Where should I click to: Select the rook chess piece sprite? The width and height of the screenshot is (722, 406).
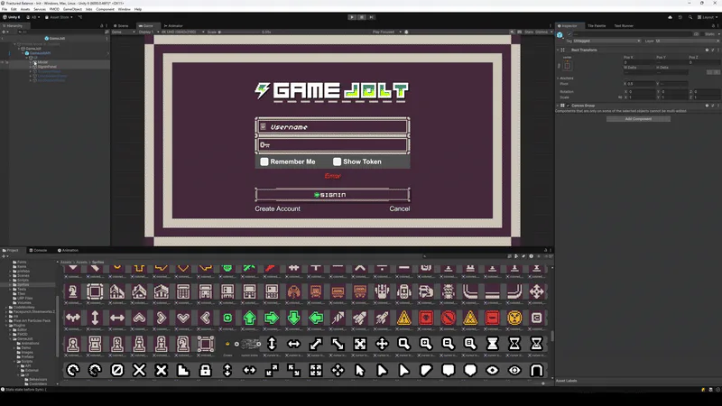pos(95,344)
